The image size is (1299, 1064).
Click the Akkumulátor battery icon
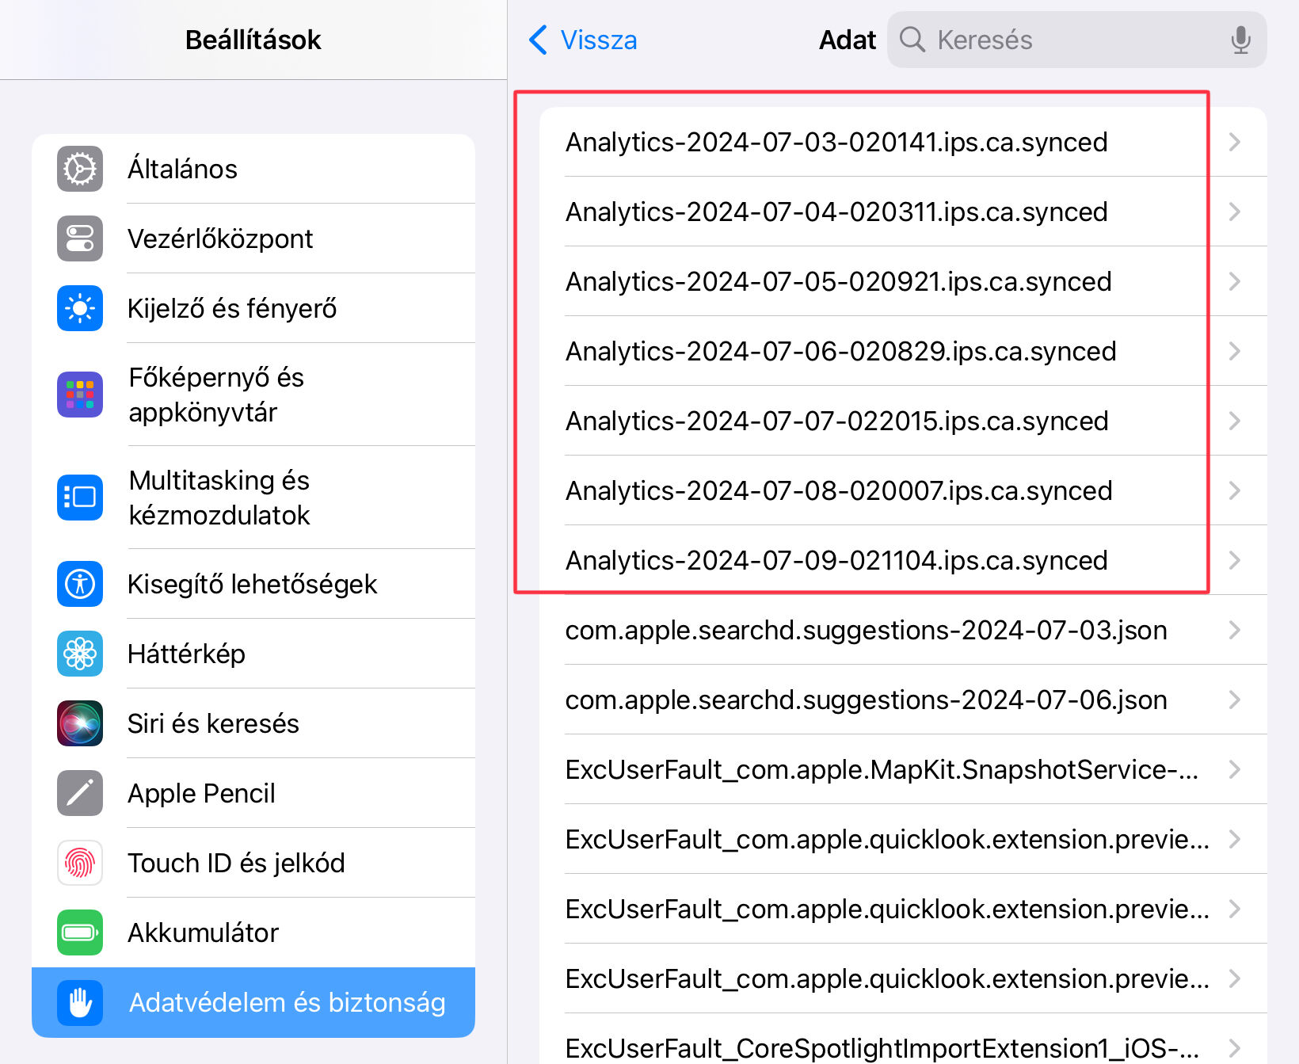pos(80,932)
